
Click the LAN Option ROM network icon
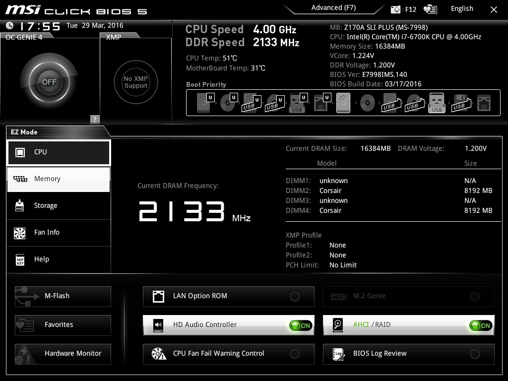158,297
